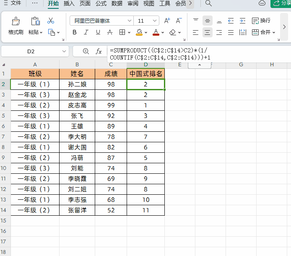Open the fill color dropdown arrow
Viewport: 291px width, 256px height.
(146, 32)
